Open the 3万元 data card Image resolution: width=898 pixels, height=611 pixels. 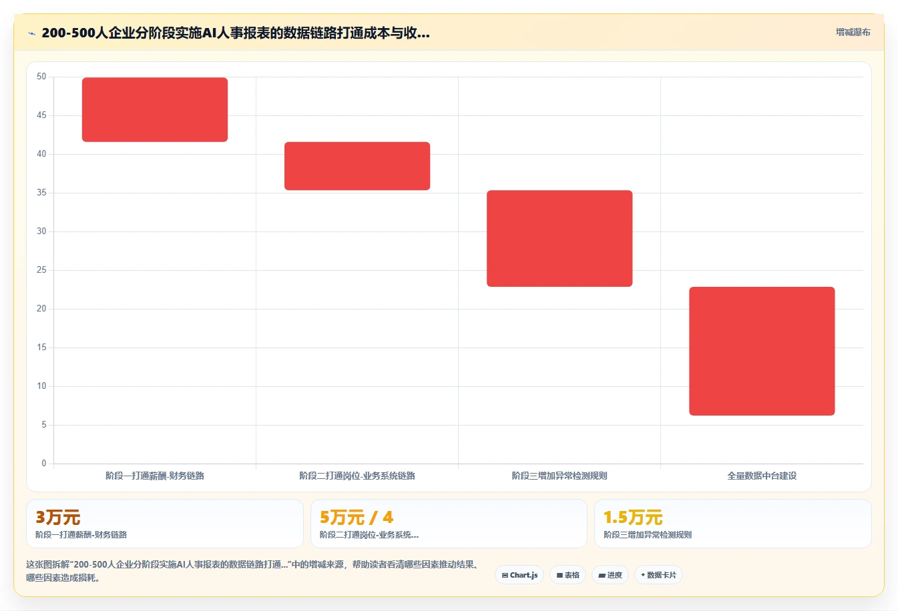click(165, 524)
